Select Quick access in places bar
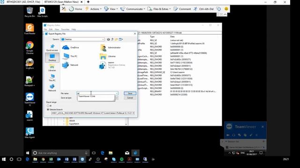Image resolution: width=300 pixels, height=168 pixels. pos(52,48)
